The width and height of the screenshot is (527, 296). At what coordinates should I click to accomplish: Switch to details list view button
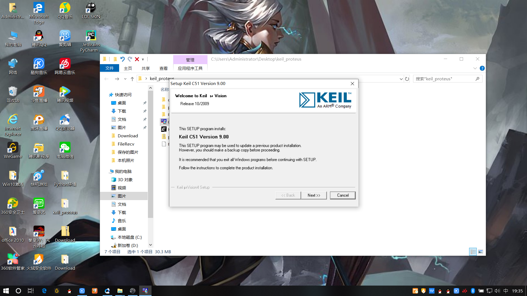[473, 252]
